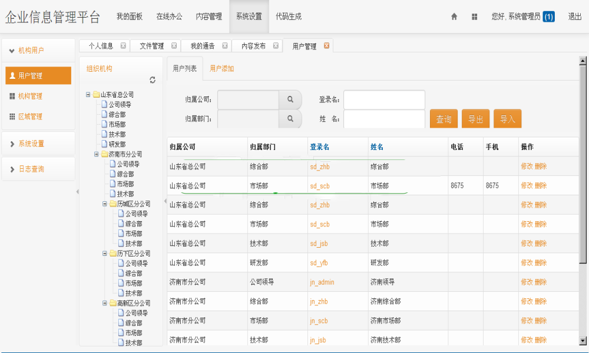Click the 历城区分公司 folder icon in tree

pos(112,204)
